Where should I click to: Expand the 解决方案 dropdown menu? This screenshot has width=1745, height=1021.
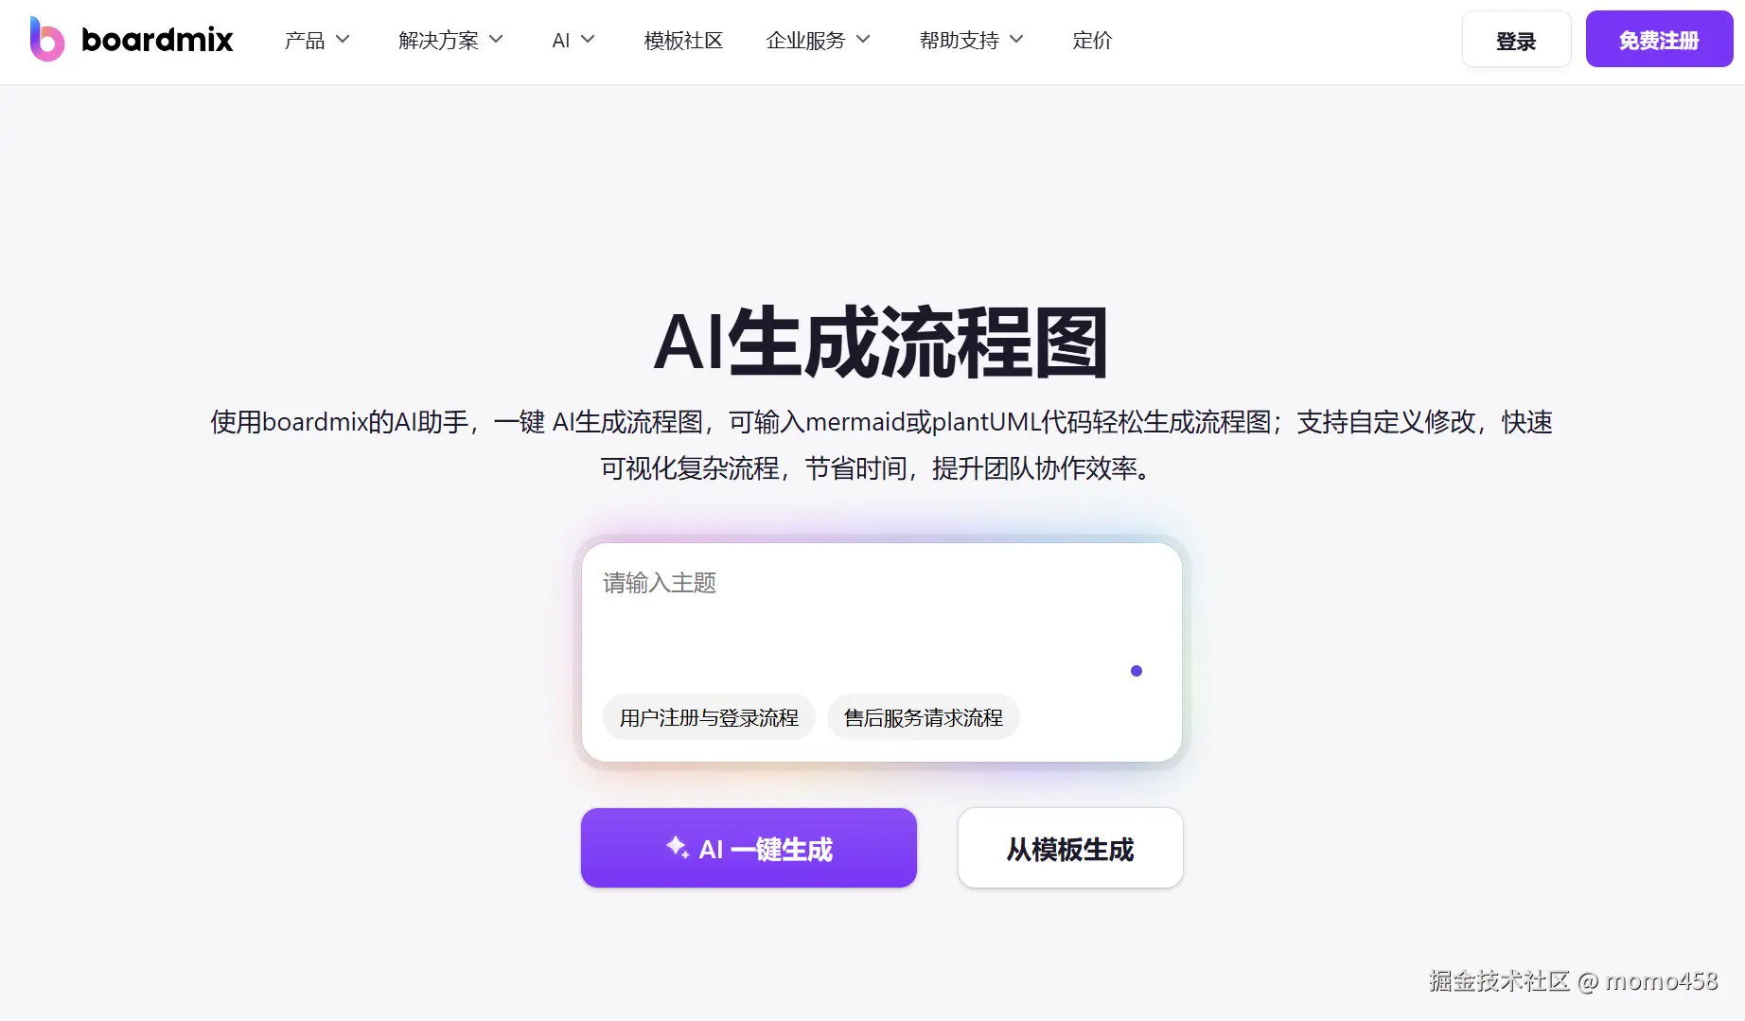(x=450, y=41)
